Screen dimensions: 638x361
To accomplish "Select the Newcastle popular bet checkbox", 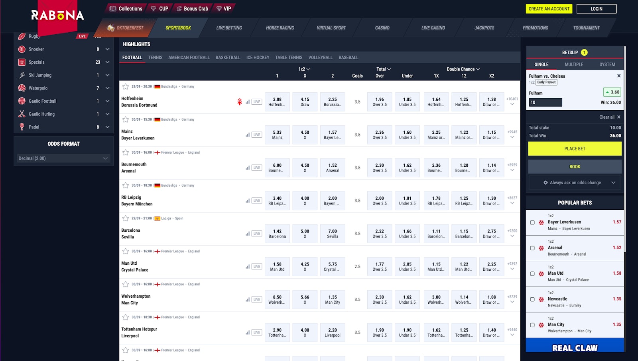I will [x=532, y=299].
